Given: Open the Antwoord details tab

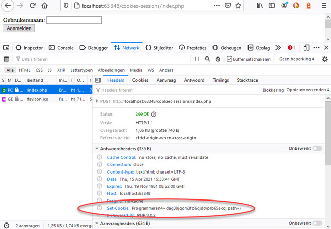Looking at the screenshot, I should [194, 80].
